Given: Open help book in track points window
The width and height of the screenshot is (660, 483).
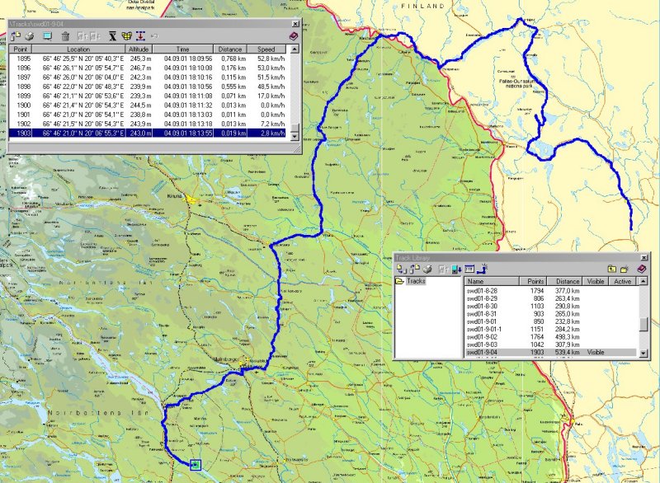Looking at the screenshot, I should click(292, 36).
